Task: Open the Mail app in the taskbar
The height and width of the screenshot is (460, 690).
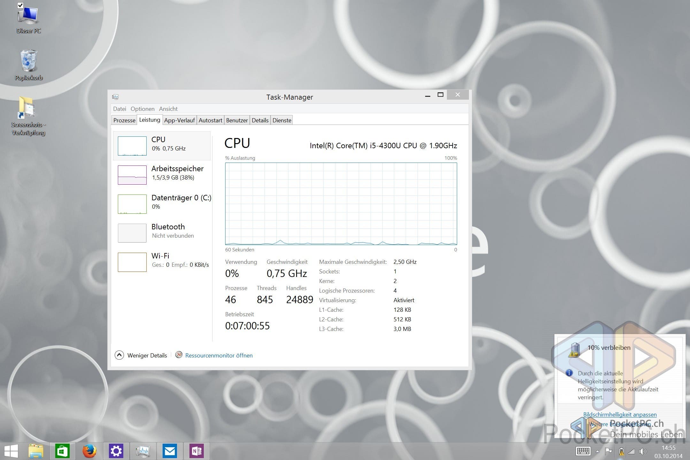Action: (169, 451)
